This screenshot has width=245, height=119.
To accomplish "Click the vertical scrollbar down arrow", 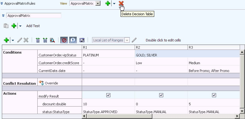I will [x=242, y=111].
